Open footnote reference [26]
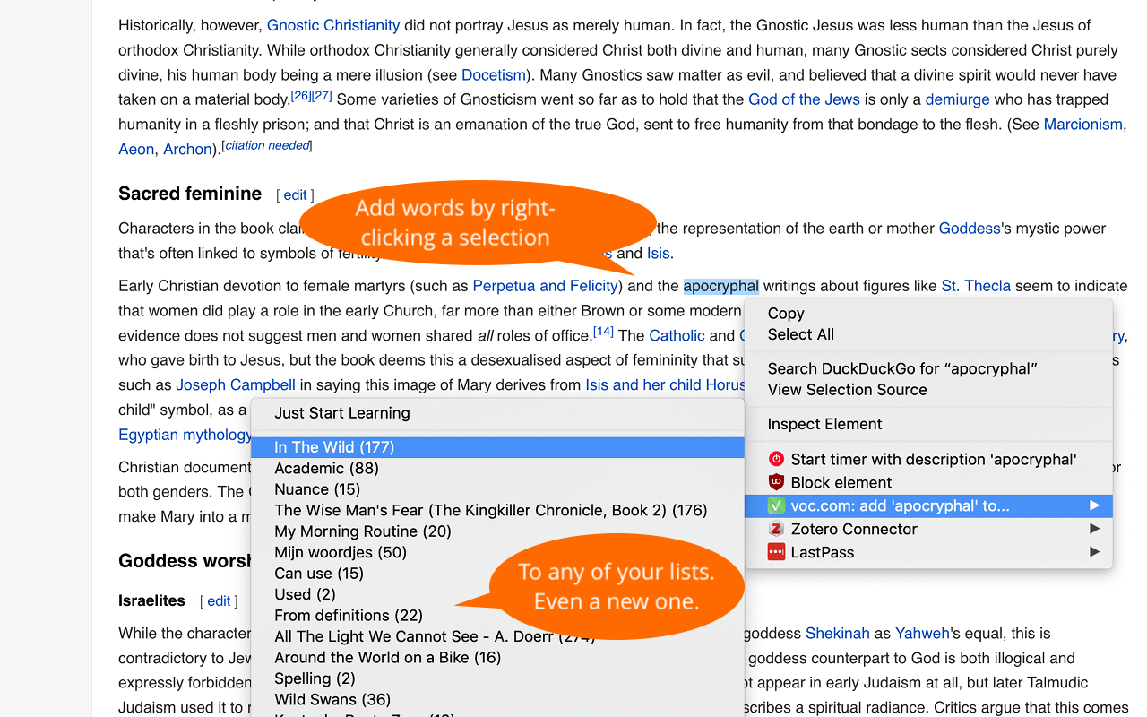This screenshot has height=717, width=1147. click(x=301, y=95)
